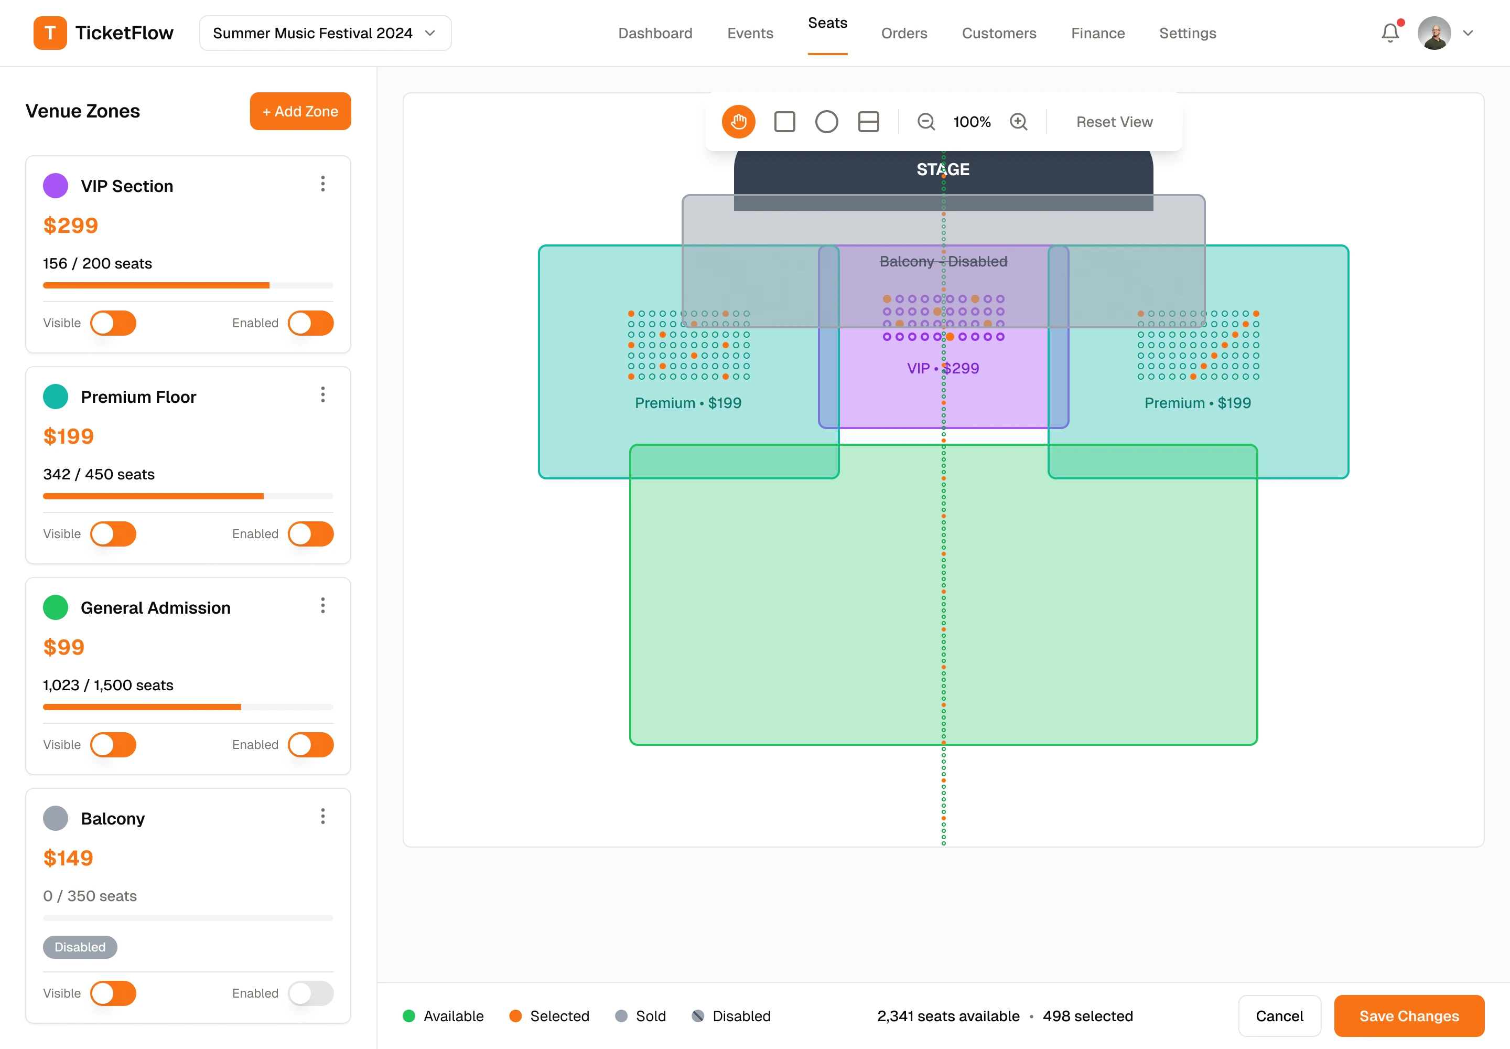Enable the Balcony zone toggle

[x=310, y=993]
